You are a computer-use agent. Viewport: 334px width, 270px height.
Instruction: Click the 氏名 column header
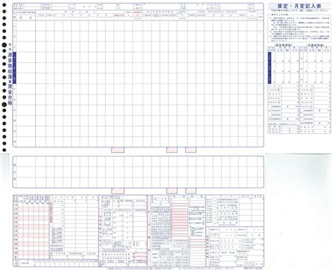(x=26, y=18)
